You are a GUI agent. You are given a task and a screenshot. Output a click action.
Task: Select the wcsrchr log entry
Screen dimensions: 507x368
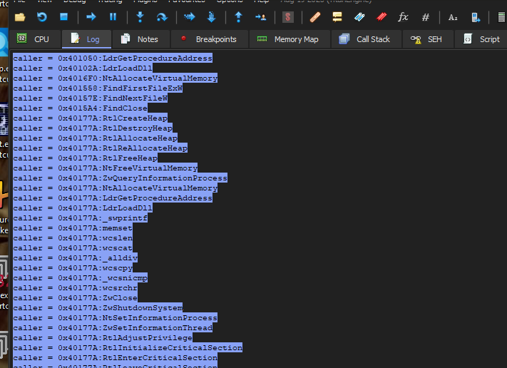[x=76, y=288]
